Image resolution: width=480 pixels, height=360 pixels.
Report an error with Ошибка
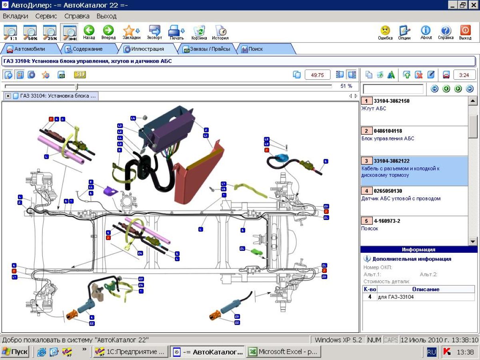385,32
